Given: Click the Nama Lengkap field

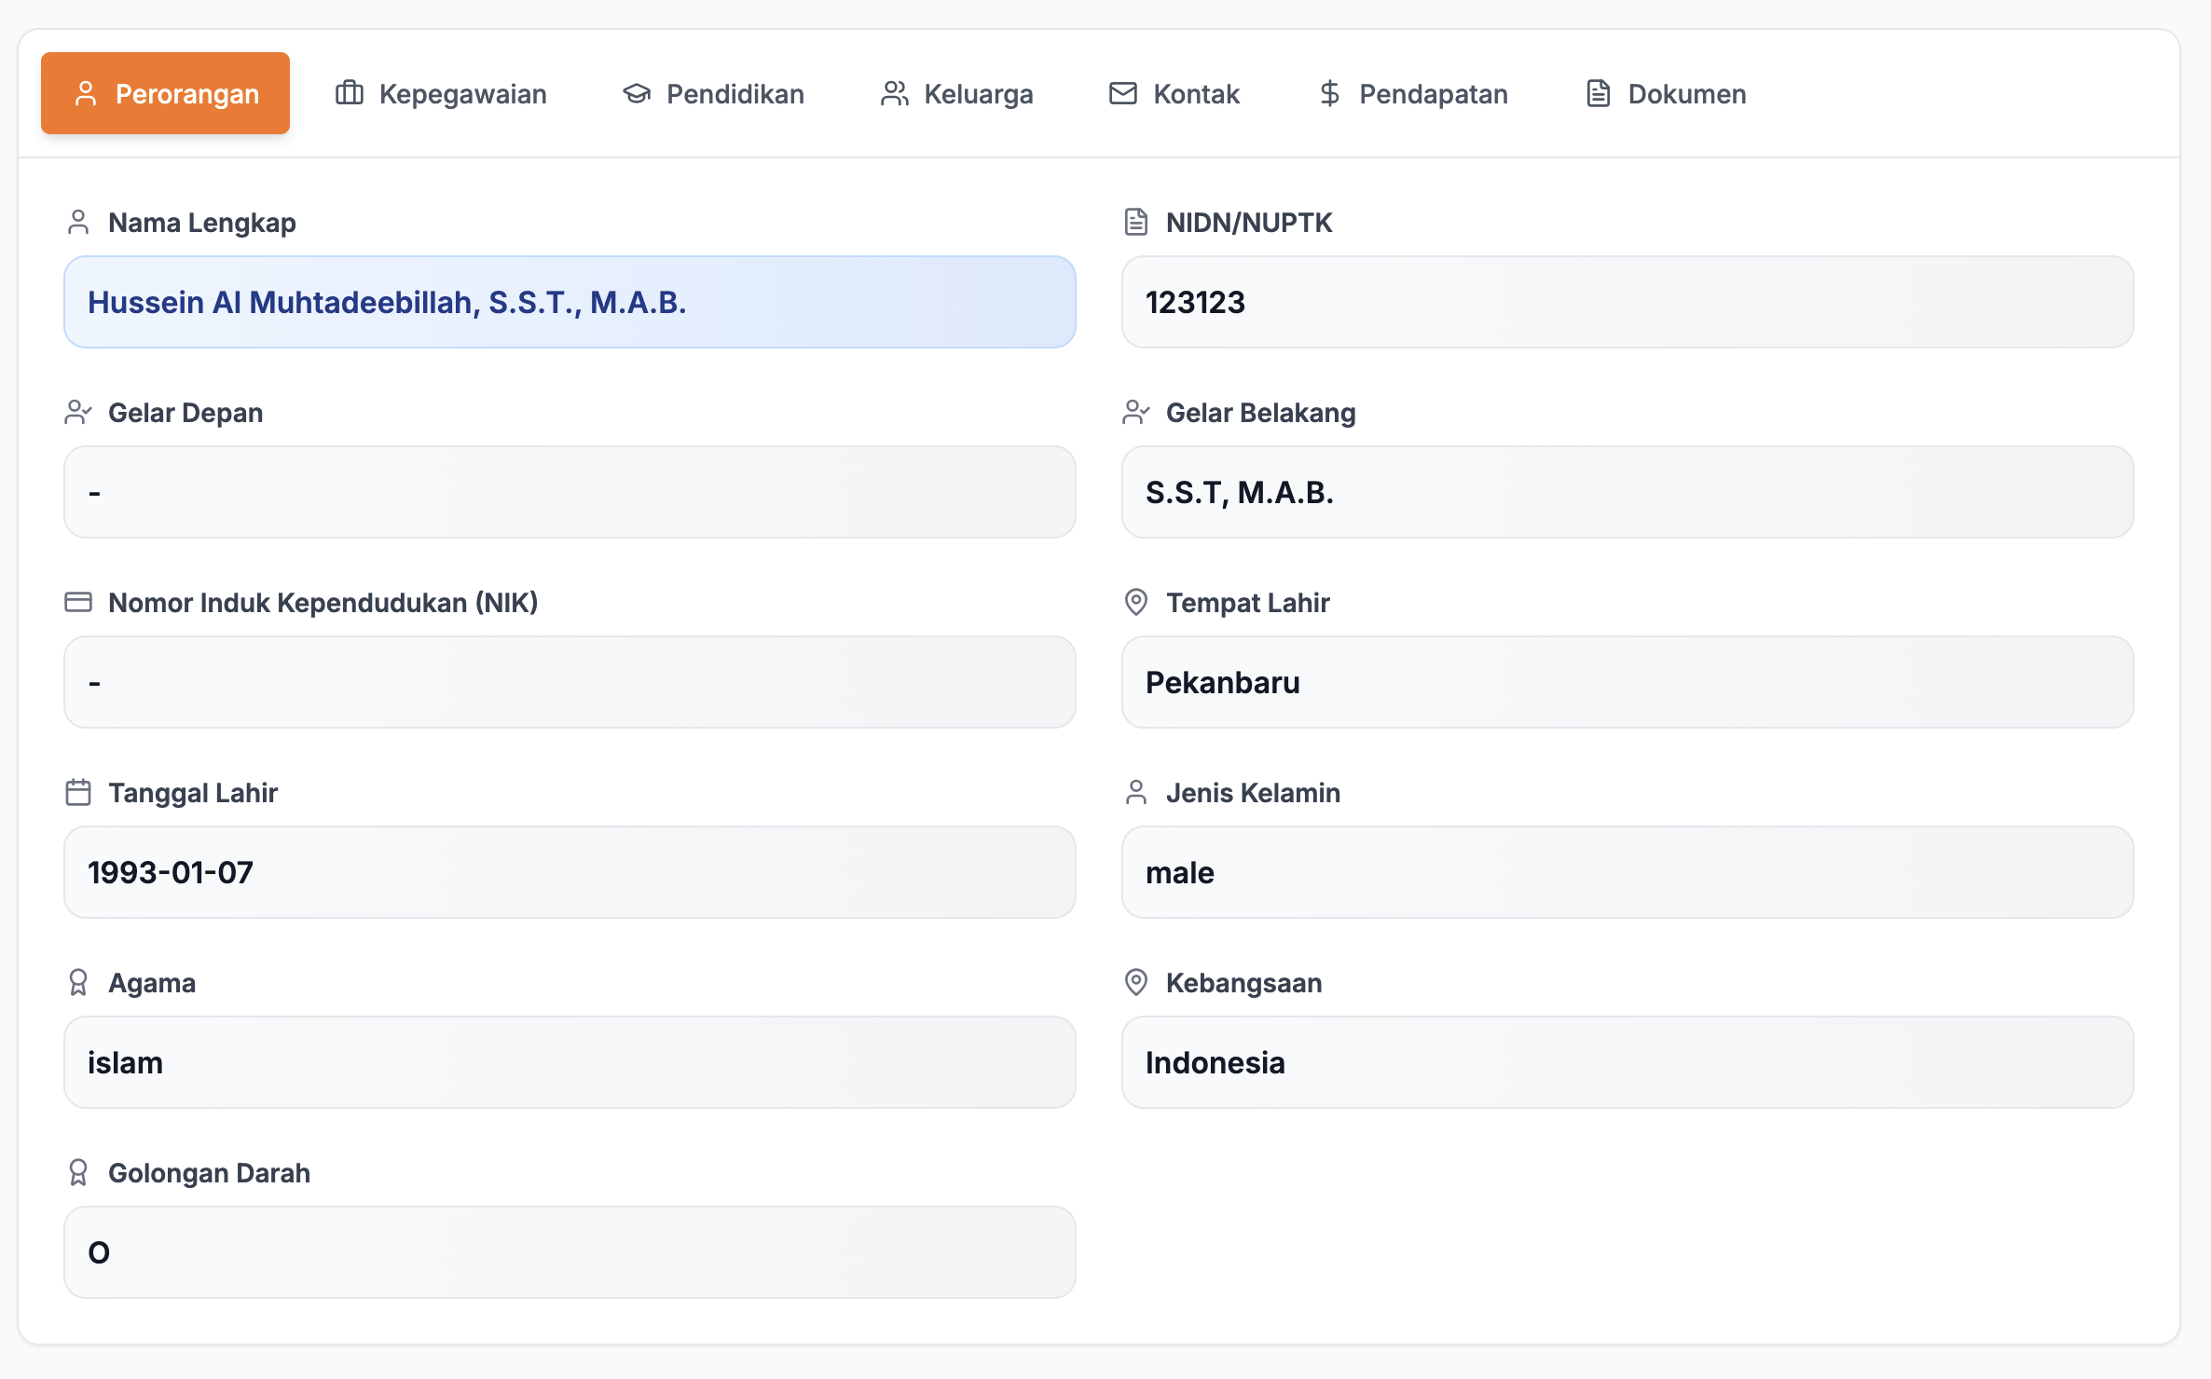Looking at the screenshot, I should point(570,302).
